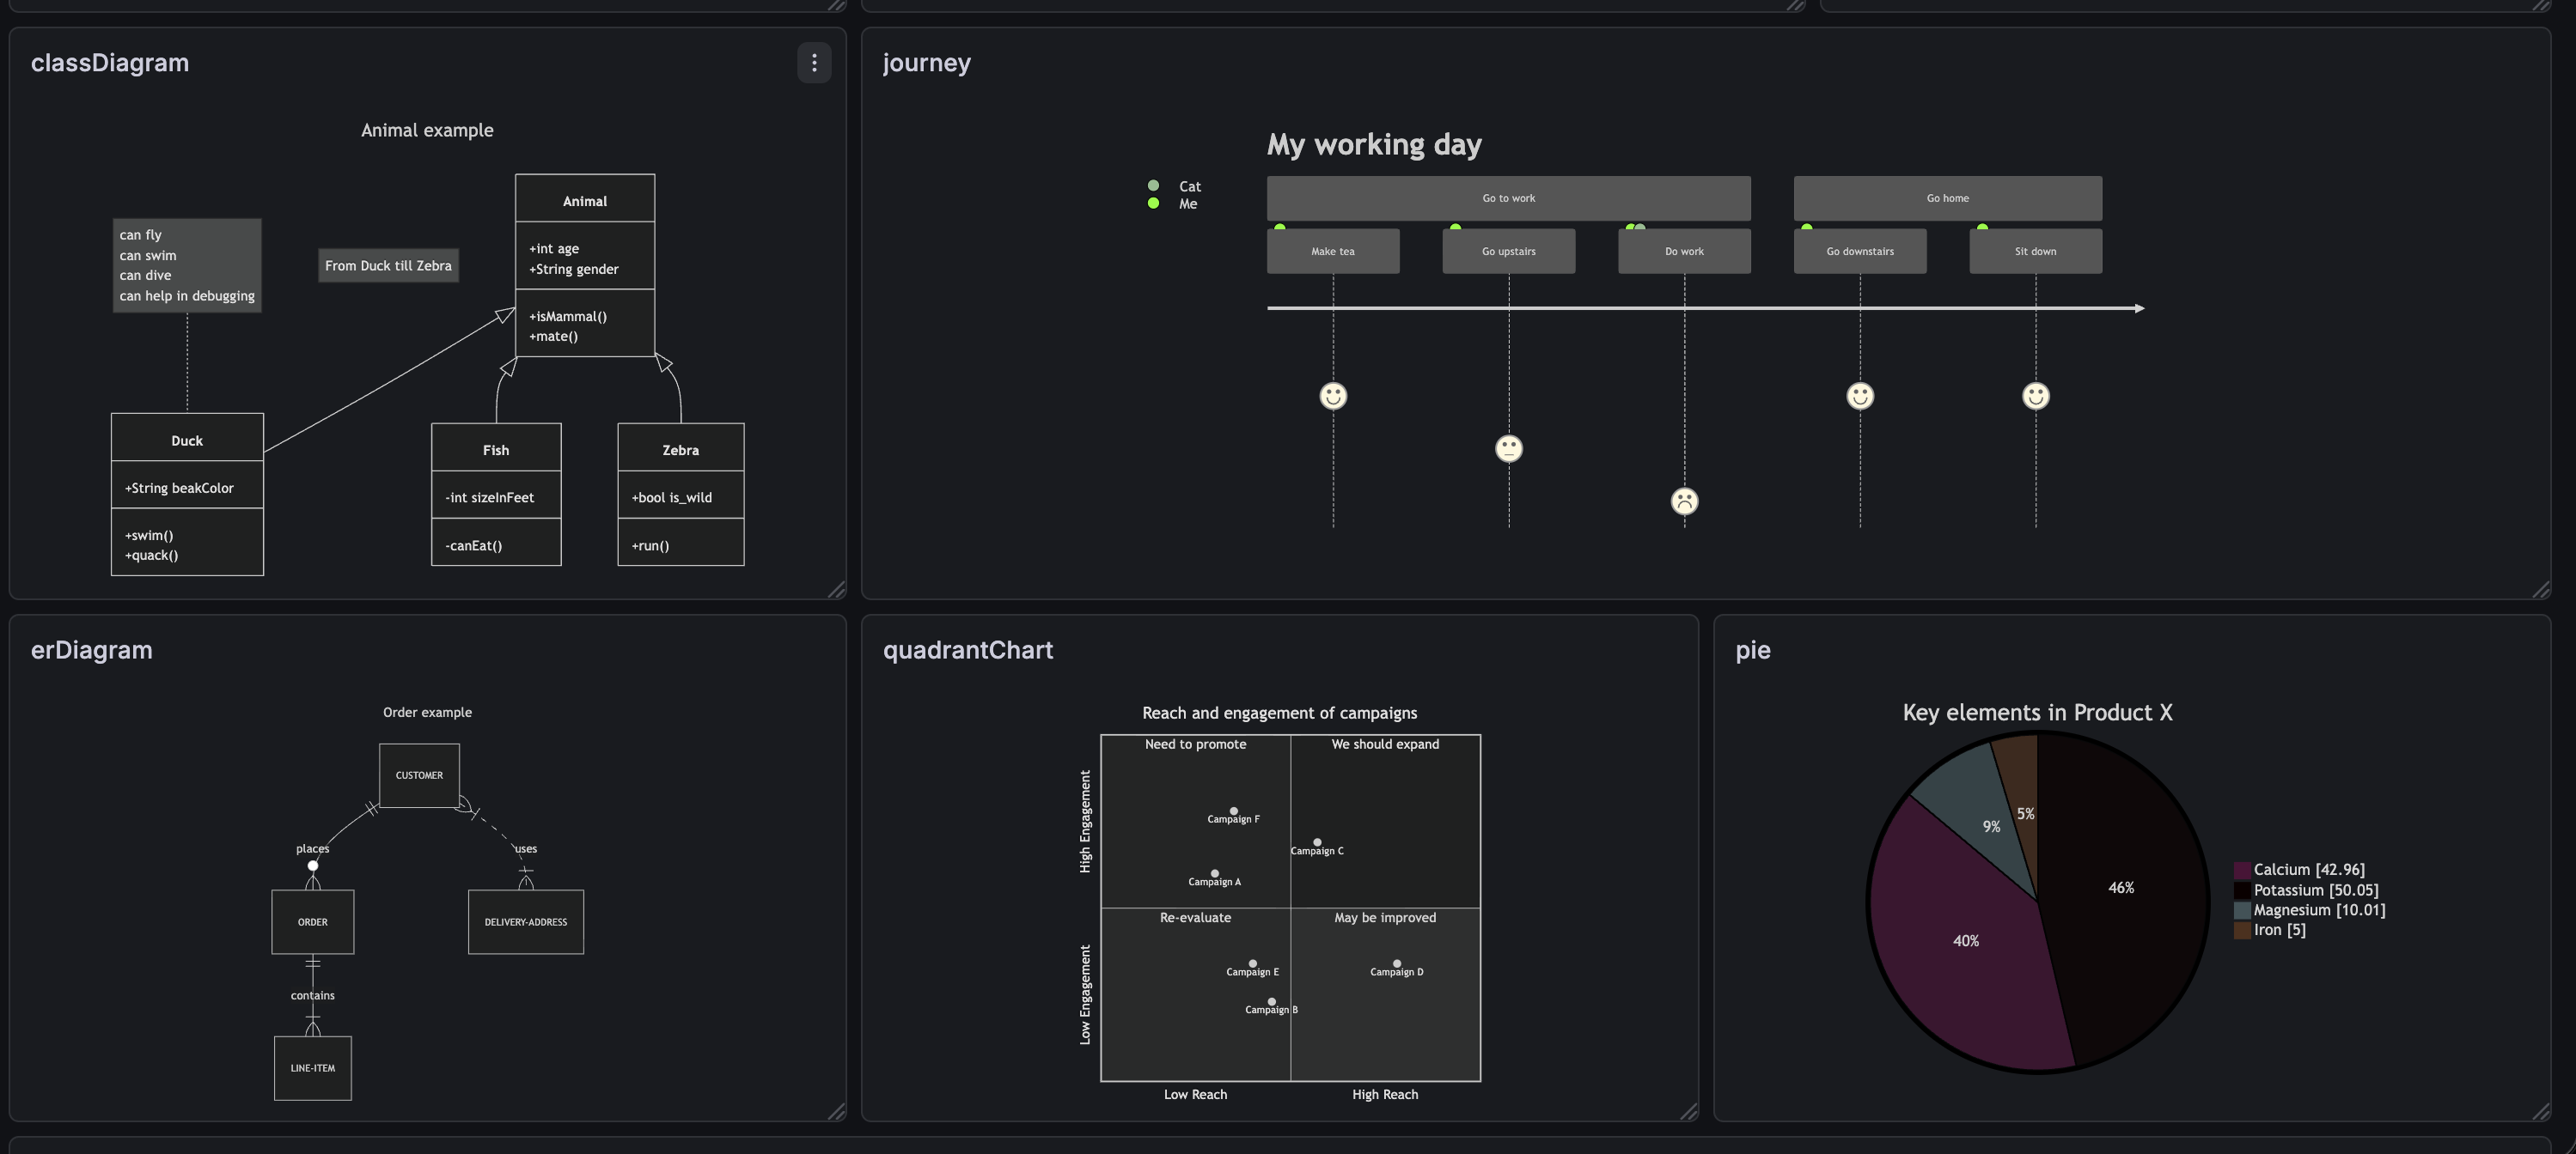This screenshot has height=1154, width=2576.
Task: Click the Calcium legend color swatch
Action: [x=2242, y=871]
